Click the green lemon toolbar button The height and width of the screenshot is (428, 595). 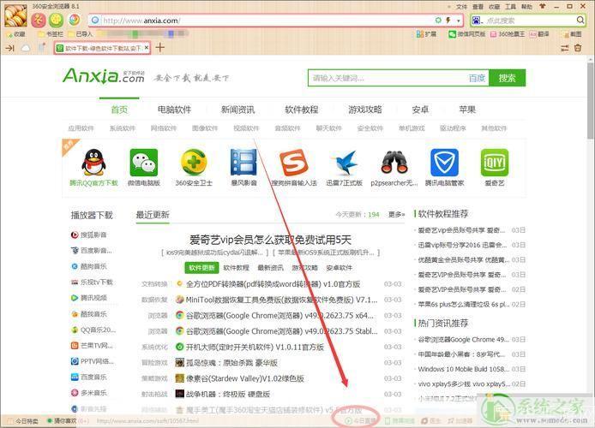(57, 20)
